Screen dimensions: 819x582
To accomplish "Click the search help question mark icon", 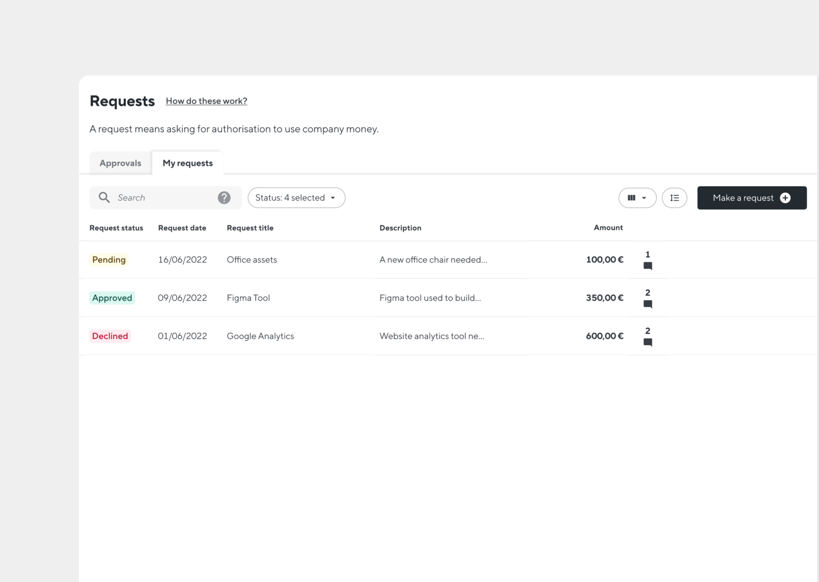I will (224, 198).
